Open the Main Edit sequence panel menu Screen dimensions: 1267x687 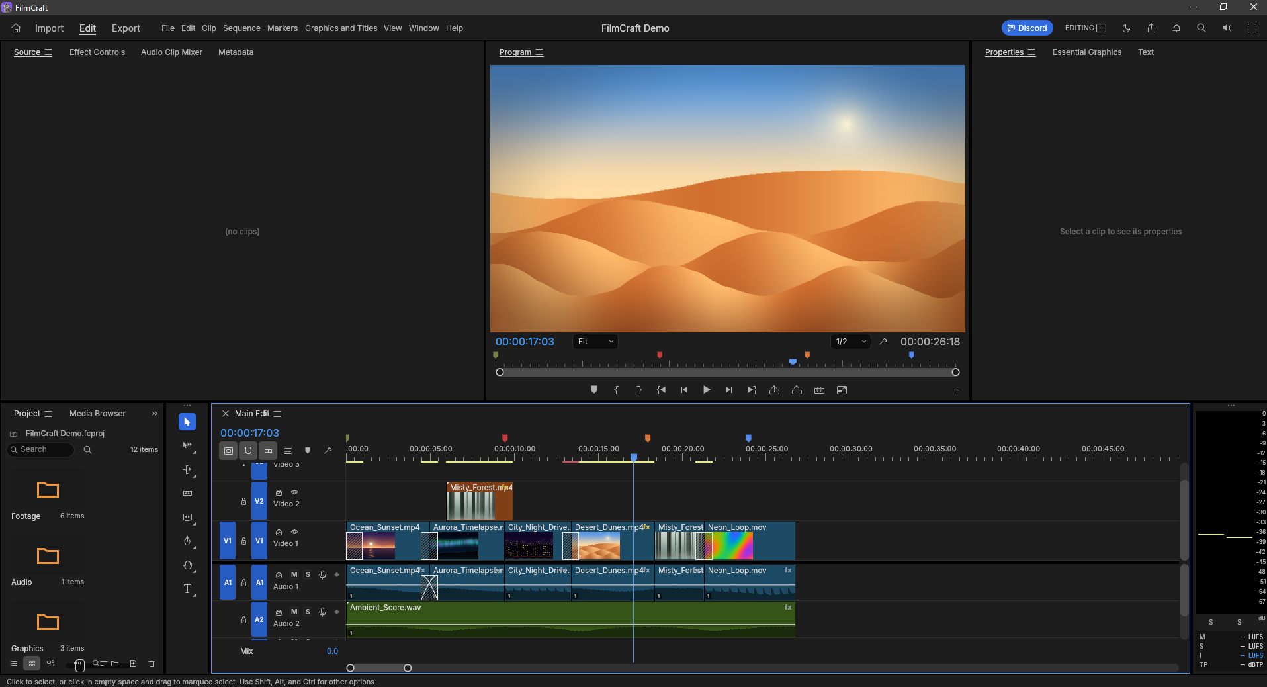(277, 414)
